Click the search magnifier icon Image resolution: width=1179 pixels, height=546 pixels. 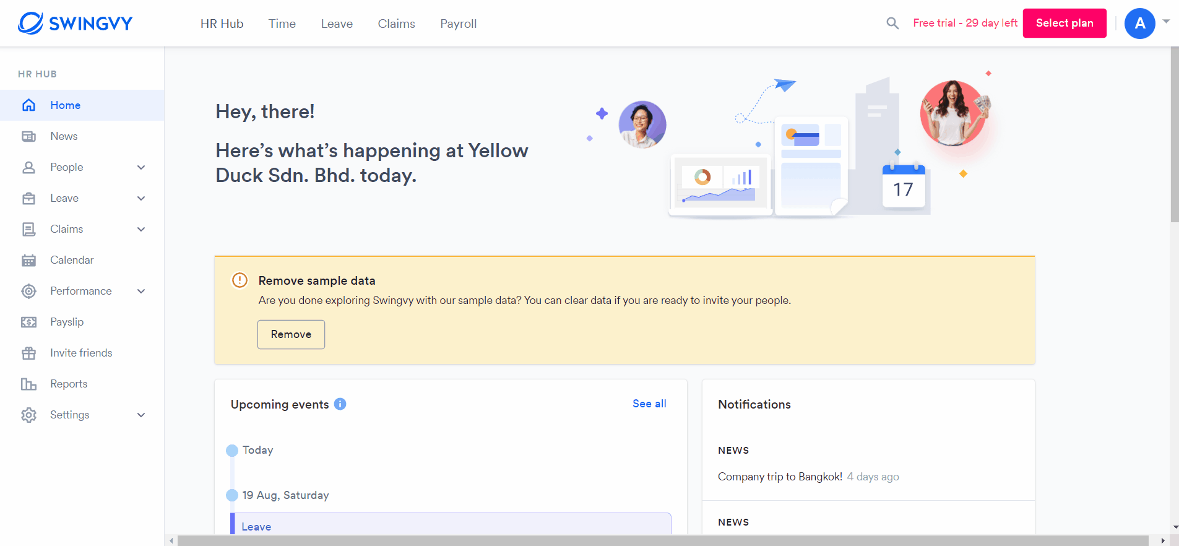892,24
